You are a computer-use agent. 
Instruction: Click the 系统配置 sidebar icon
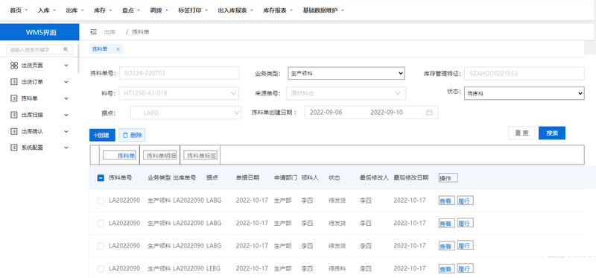[14, 148]
